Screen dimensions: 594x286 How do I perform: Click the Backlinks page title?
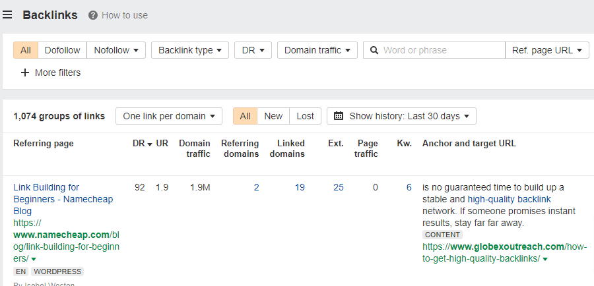tap(50, 15)
